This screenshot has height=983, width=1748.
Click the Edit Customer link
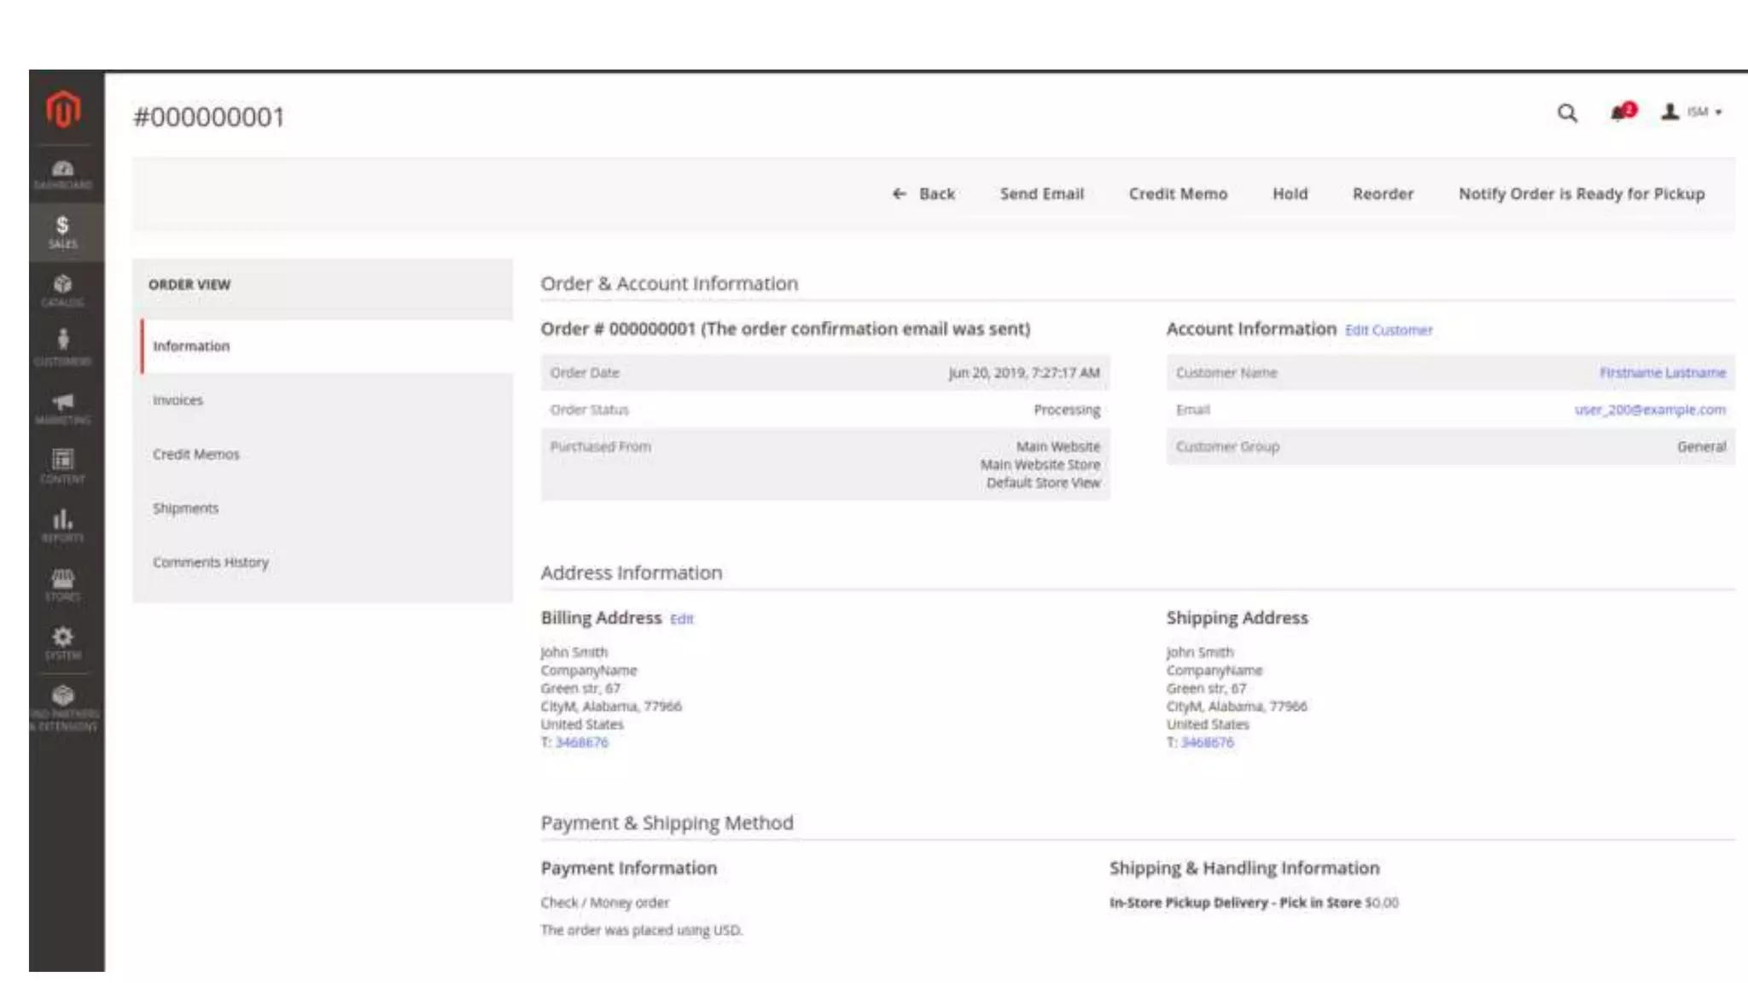click(x=1388, y=330)
